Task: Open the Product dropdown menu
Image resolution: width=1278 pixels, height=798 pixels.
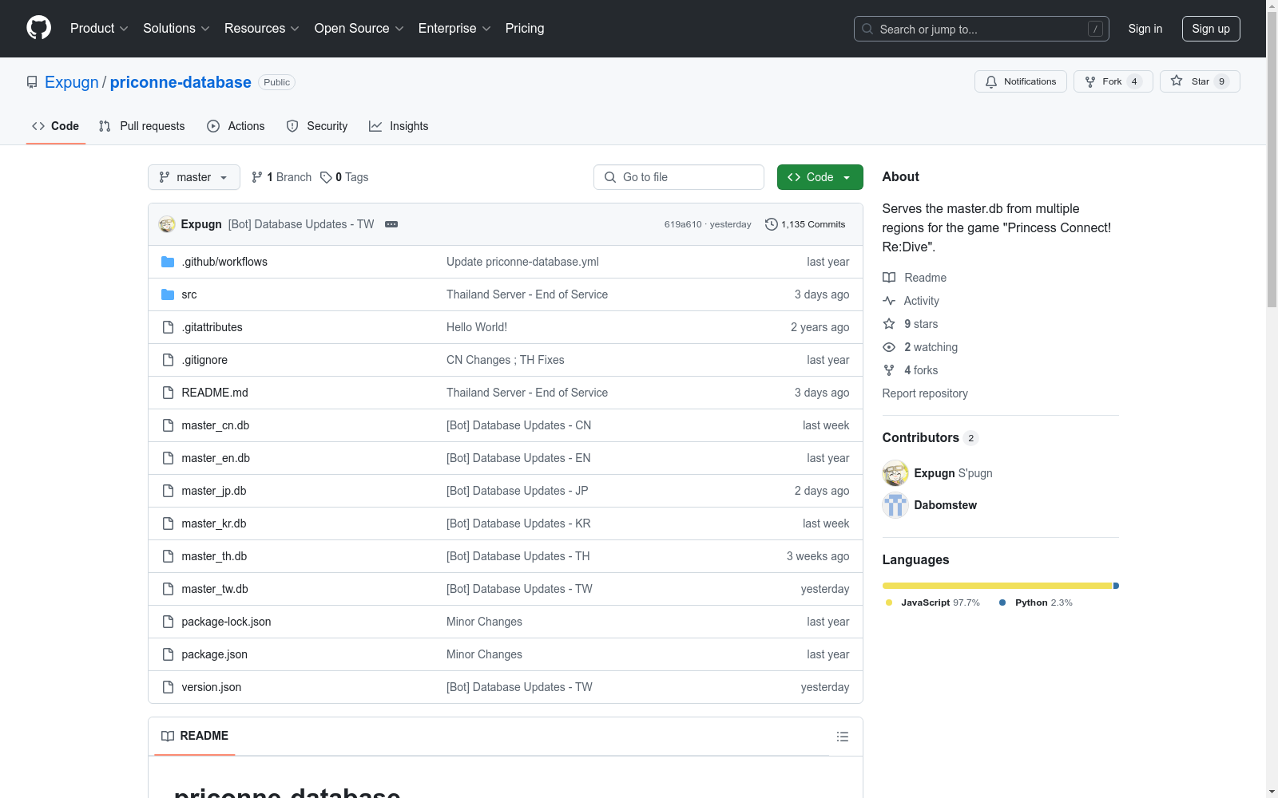Action: [x=99, y=29]
